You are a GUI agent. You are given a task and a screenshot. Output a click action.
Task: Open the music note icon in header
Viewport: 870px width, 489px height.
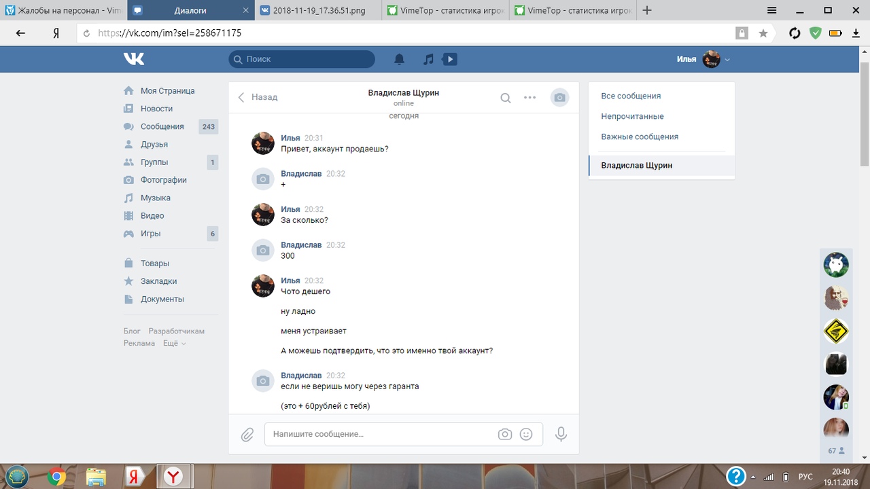pyautogui.click(x=428, y=59)
